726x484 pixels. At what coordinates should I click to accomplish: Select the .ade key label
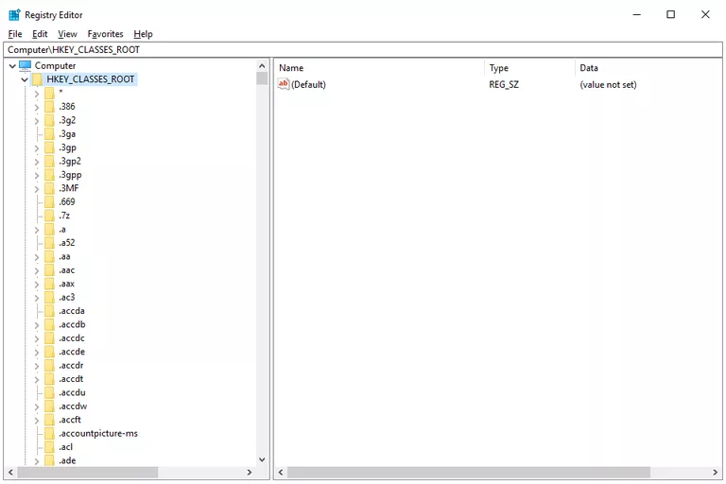pos(67,461)
